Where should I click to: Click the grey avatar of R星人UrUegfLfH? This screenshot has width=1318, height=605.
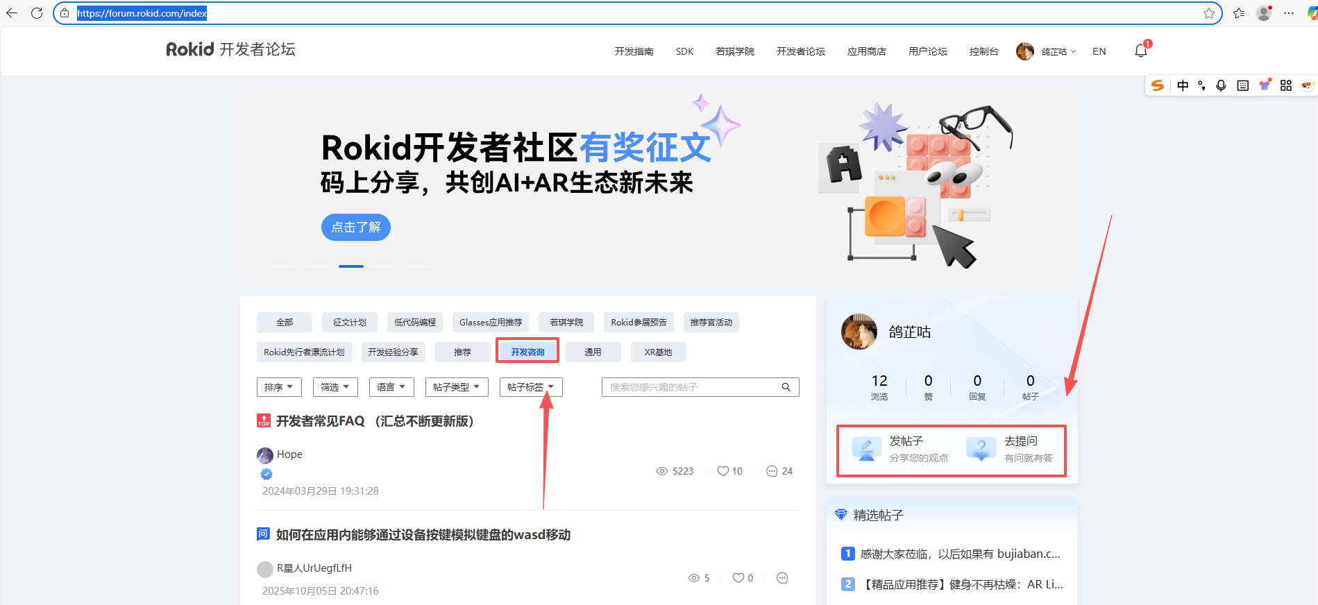pos(265,569)
